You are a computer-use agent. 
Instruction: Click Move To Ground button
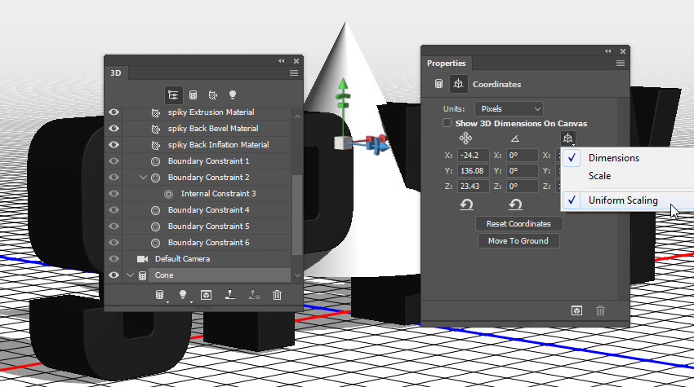pyautogui.click(x=518, y=241)
